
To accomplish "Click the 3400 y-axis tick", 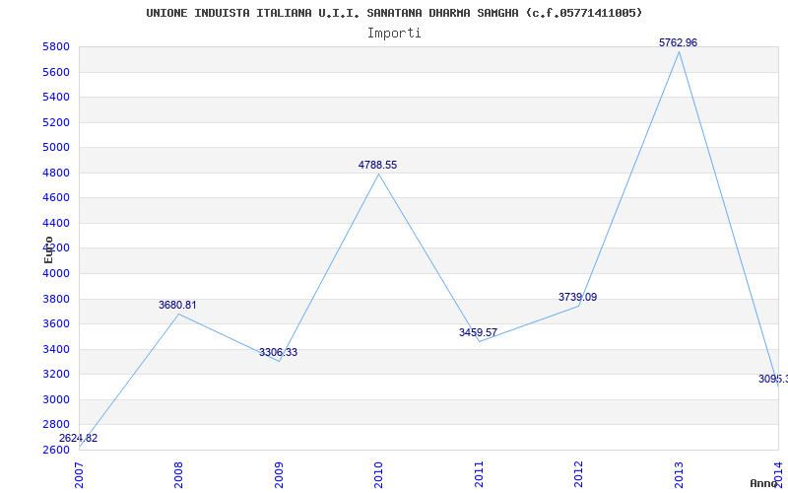I will [x=56, y=350].
